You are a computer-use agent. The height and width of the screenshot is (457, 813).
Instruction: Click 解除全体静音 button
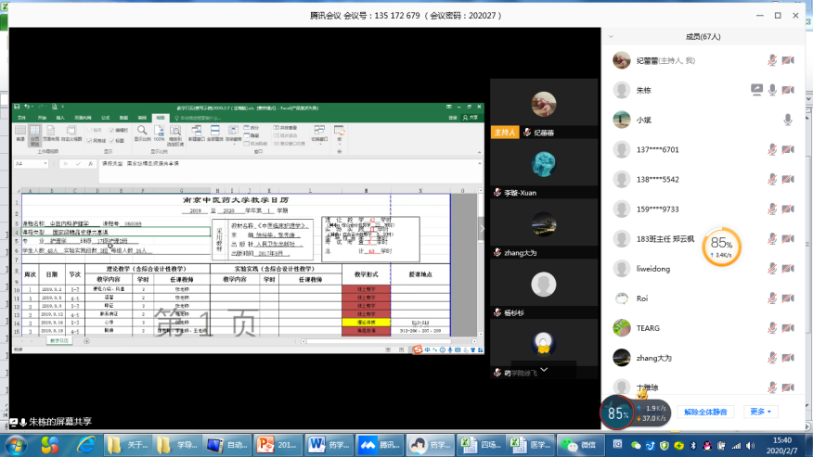[x=706, y=412]
